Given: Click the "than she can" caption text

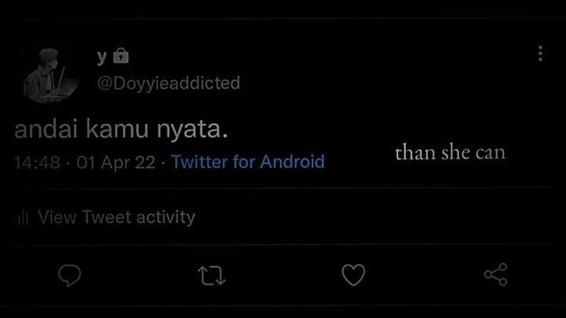Looking at the screenshot, I should [x=450, y=152].
